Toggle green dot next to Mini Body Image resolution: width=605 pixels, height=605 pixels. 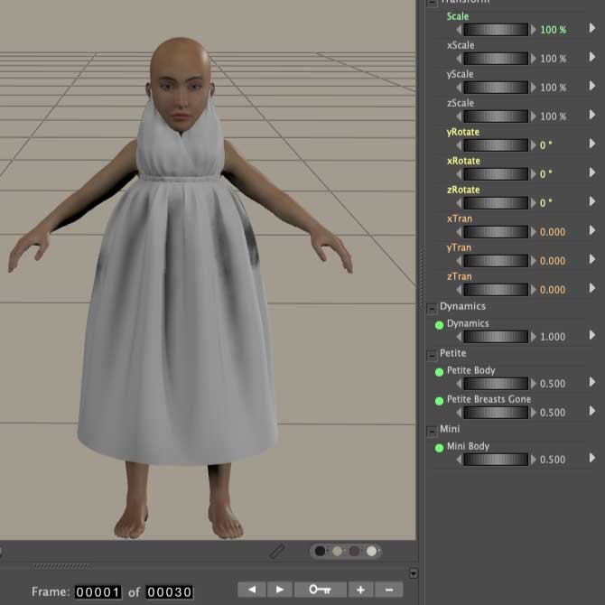(x=440, y=448)
